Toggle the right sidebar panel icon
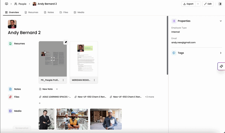Image resolution: width=225 pixels, height=133 pixels. coord(220,4)
